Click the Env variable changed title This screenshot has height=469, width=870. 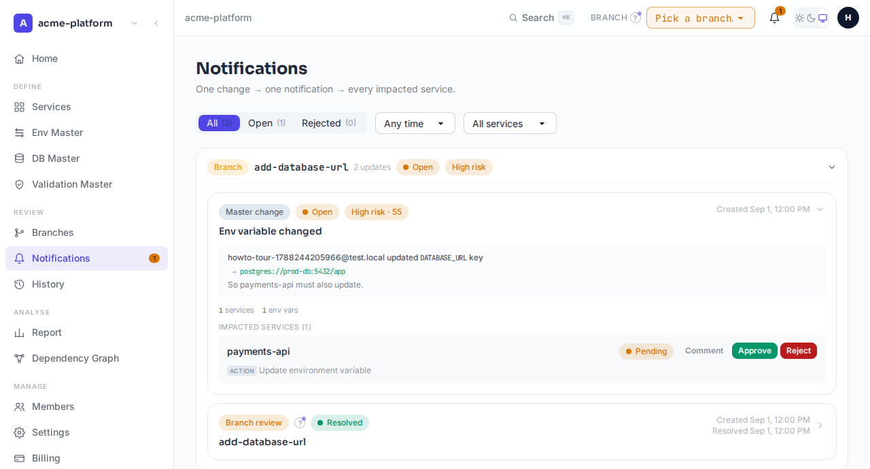[x=271, y=231]
